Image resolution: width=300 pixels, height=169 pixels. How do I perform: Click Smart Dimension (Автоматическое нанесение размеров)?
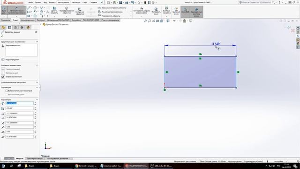coord(17,10)
